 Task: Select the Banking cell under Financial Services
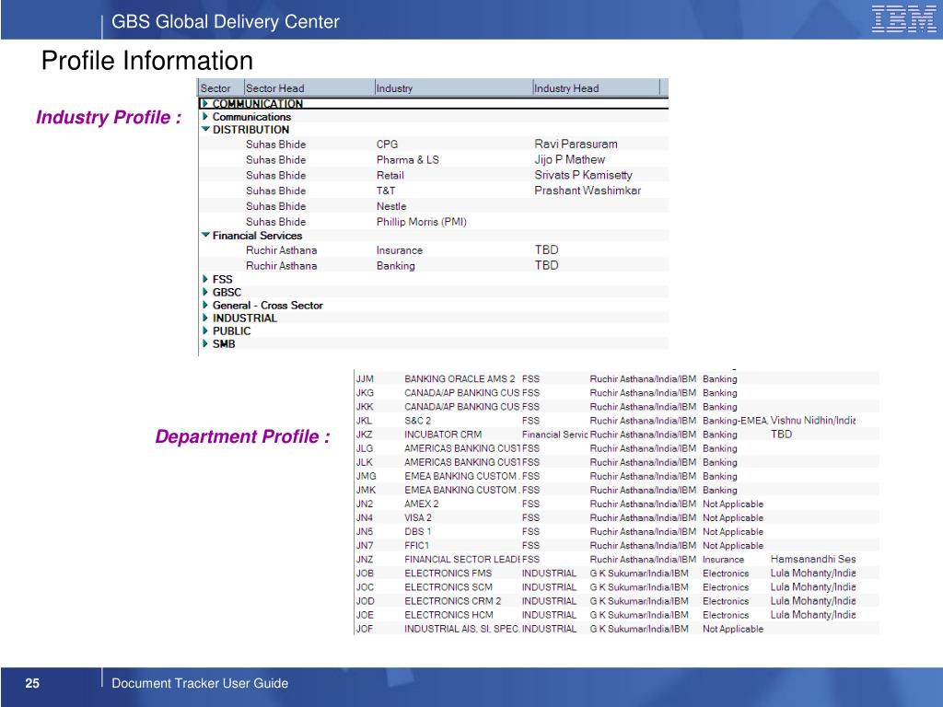pos(395,266)
